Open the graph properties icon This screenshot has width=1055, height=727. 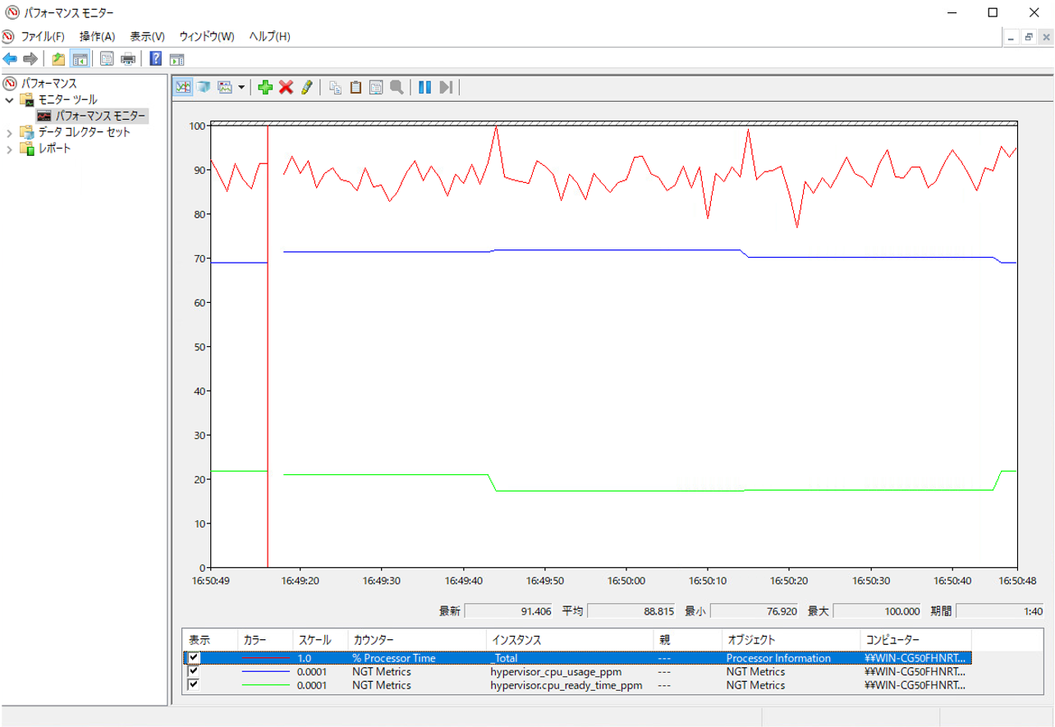pyautogui.click(x=376, y=87)
